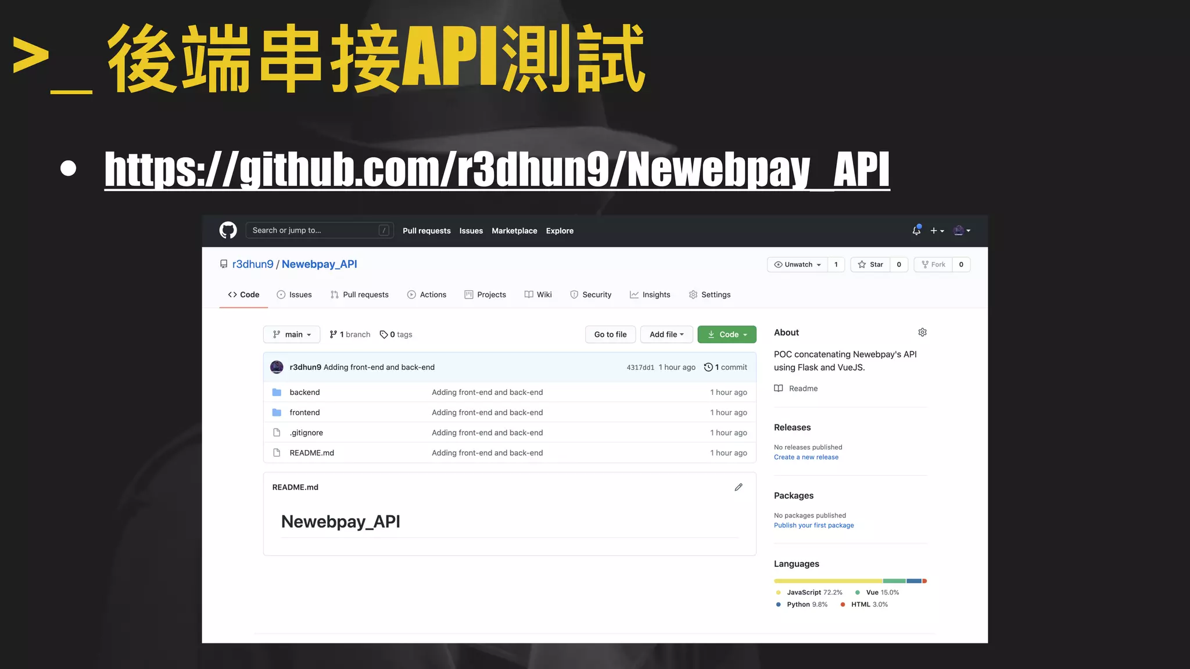The height and width of the screenshot is (669, 1190).
Task: Click the backend folder icon
Action: coord(277,393)
